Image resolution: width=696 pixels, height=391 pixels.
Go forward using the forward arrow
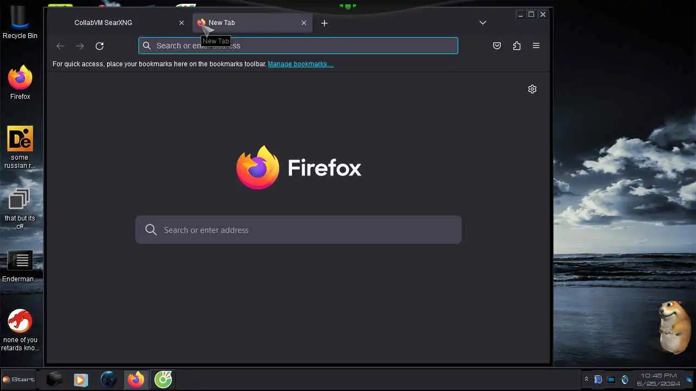tap(80, 46)
